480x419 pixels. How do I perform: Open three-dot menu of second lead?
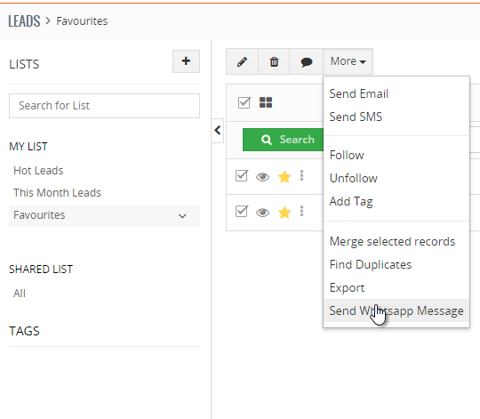point(302,211)
